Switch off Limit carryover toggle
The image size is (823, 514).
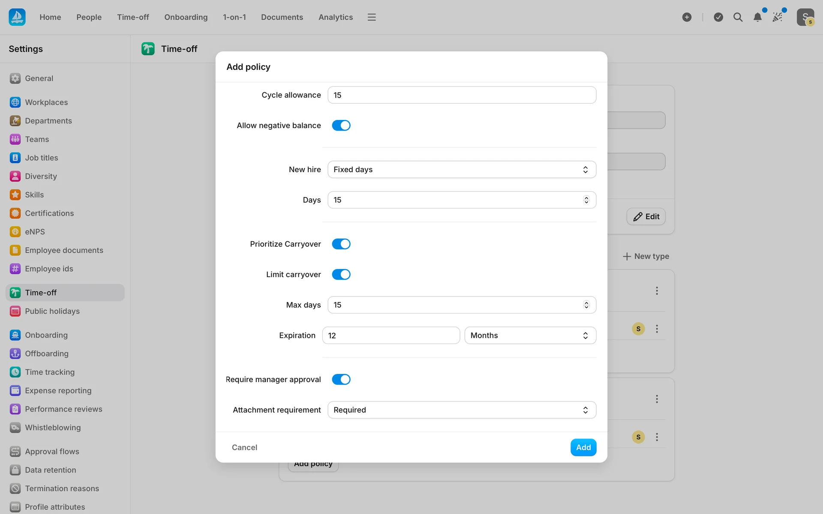click(x=341, y=275)
